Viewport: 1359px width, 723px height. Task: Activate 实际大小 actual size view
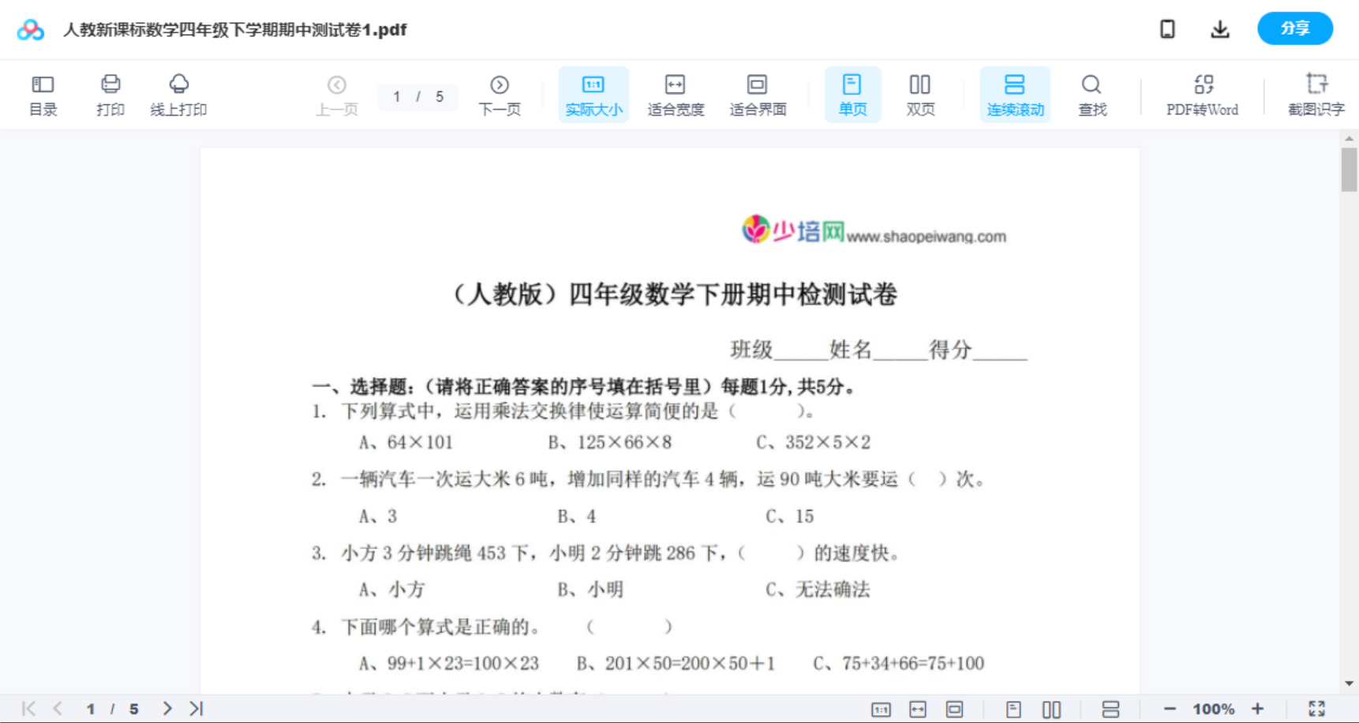593,94
